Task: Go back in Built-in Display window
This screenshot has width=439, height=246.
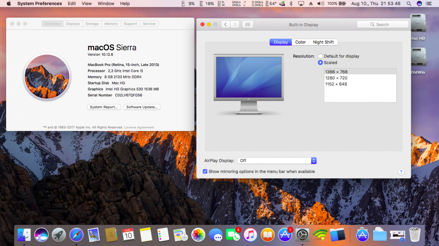Action: pos(226,24)
